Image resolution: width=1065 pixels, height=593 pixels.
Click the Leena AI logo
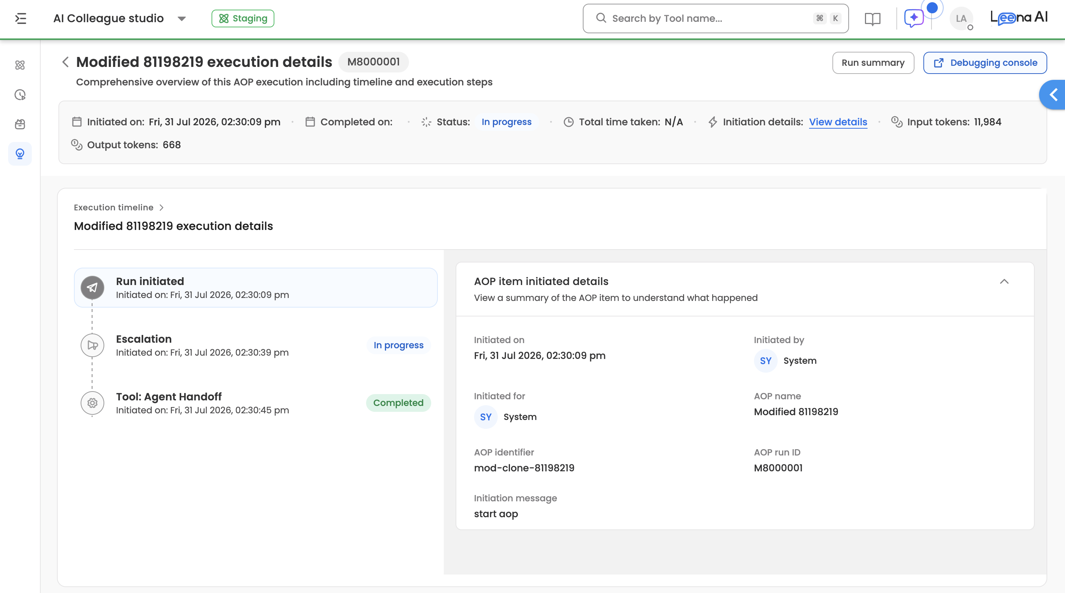point(1019,18)
